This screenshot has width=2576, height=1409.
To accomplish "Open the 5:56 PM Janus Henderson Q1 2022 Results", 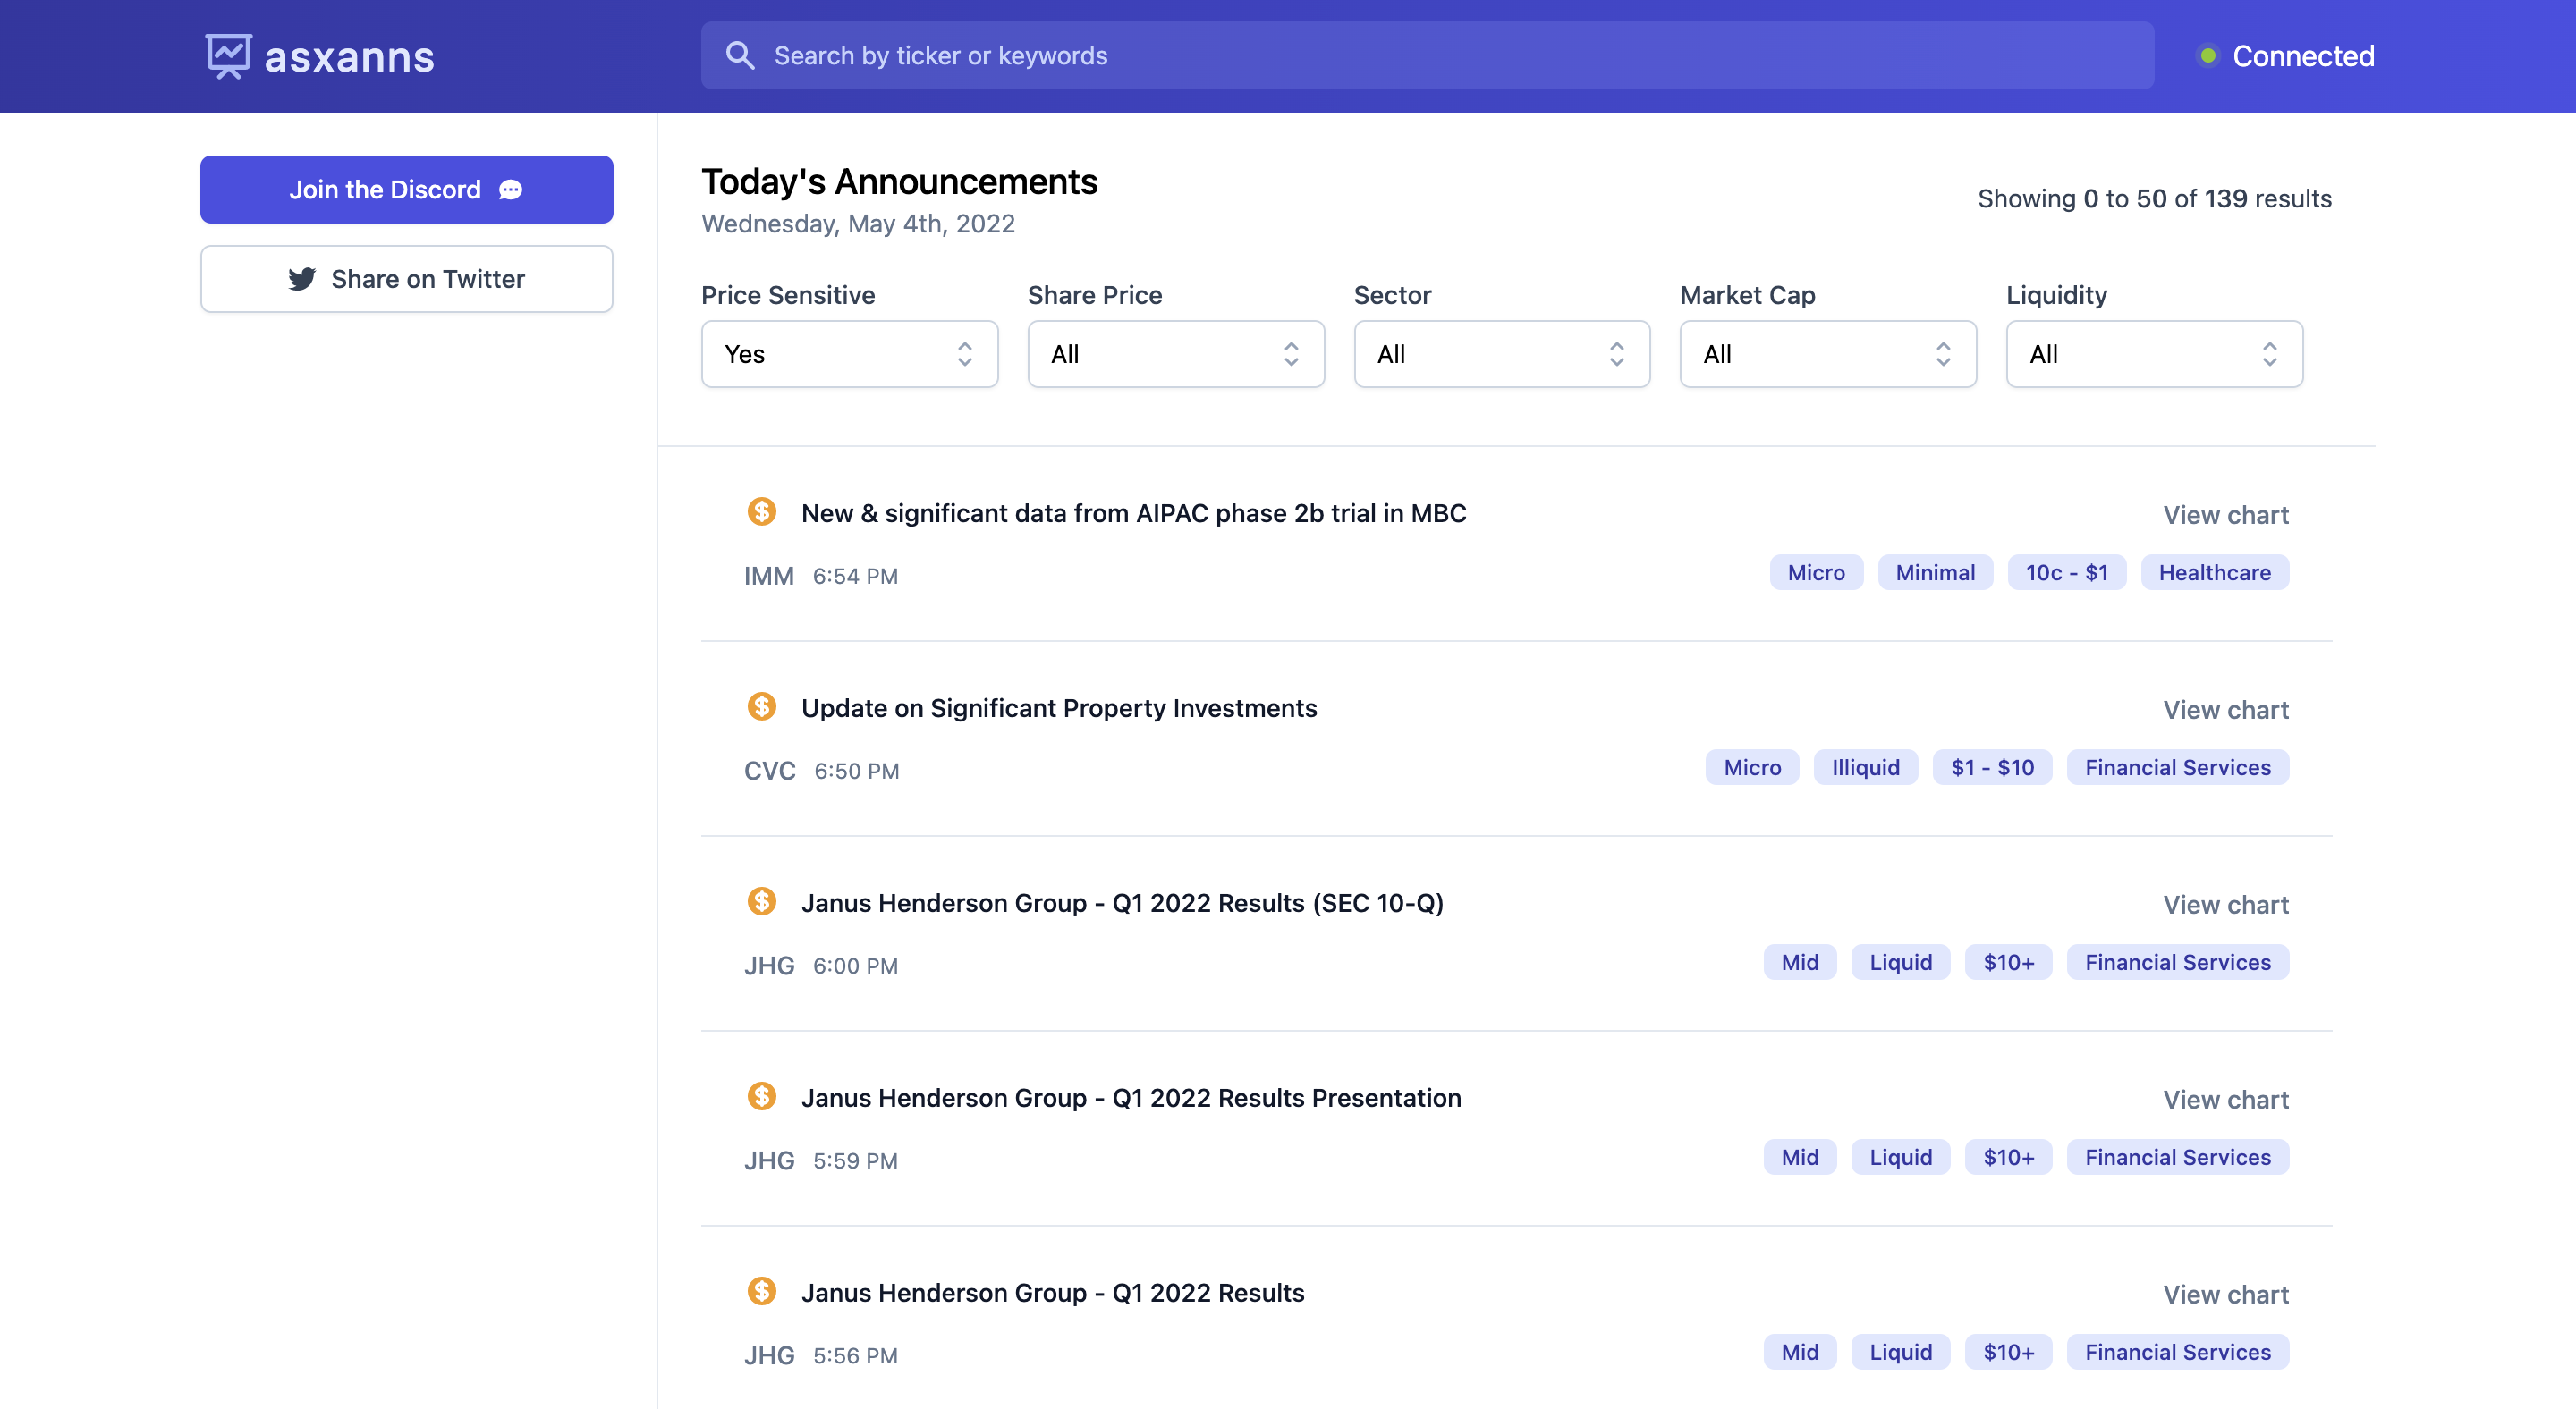I will (1053, 1293).
